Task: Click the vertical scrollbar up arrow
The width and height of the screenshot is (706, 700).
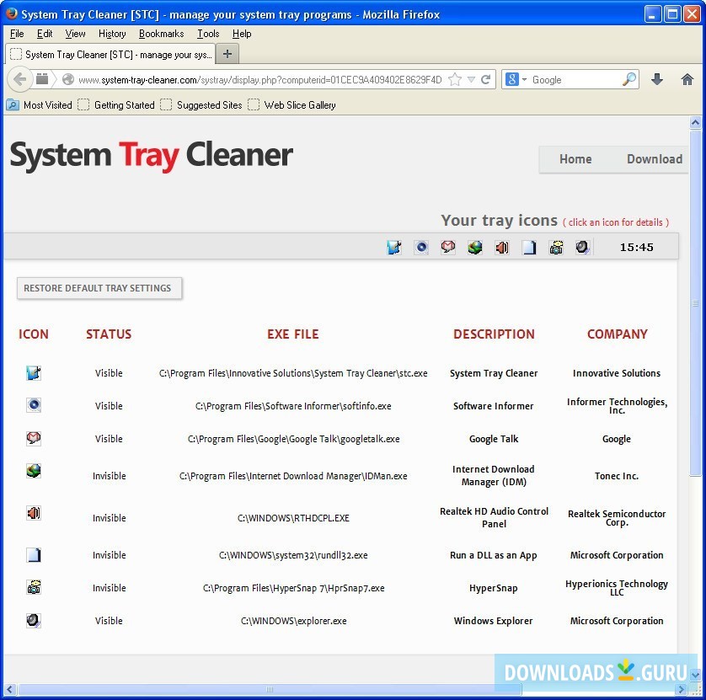Action: pos(695,122)
